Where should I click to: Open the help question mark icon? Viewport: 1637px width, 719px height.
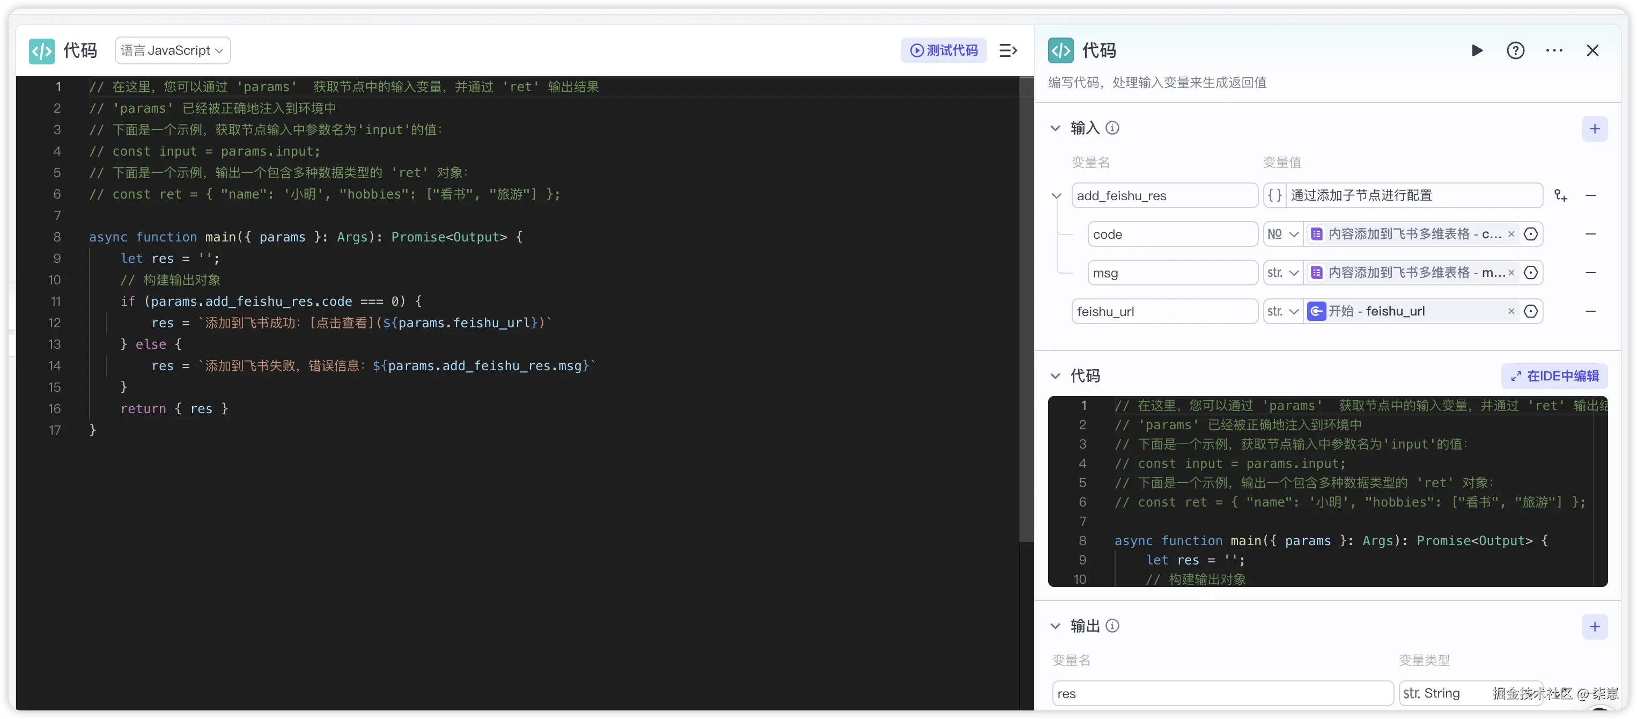tap(1515, 50)
